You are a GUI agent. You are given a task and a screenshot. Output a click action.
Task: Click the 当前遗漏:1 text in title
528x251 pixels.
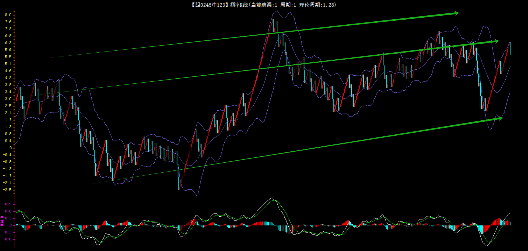[x=264, y=5]
